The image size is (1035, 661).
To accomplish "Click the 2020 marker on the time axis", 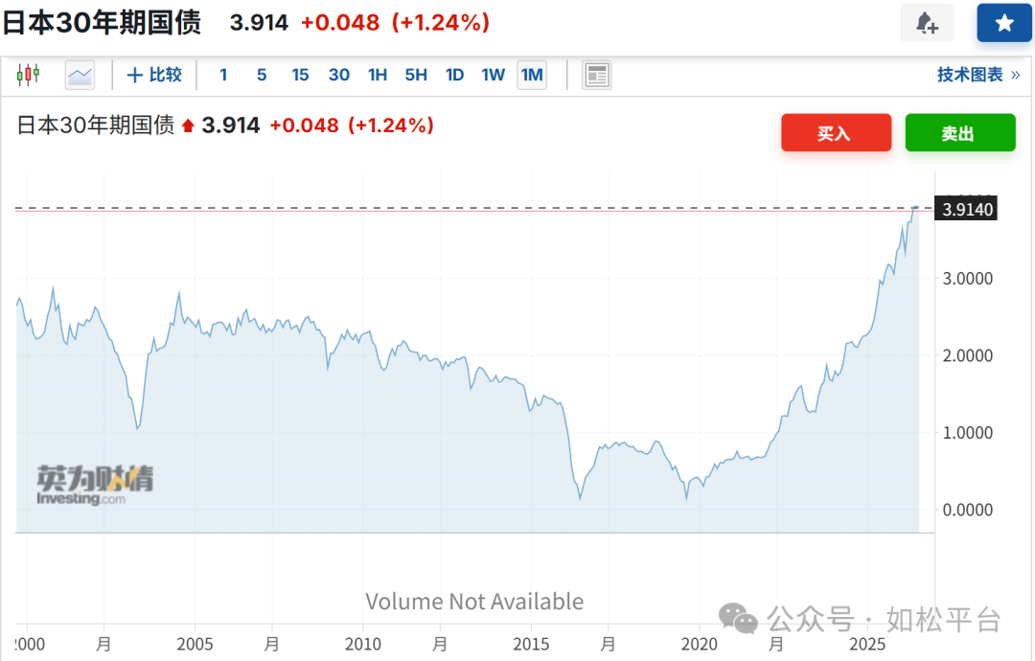I will tap(700, 644).
